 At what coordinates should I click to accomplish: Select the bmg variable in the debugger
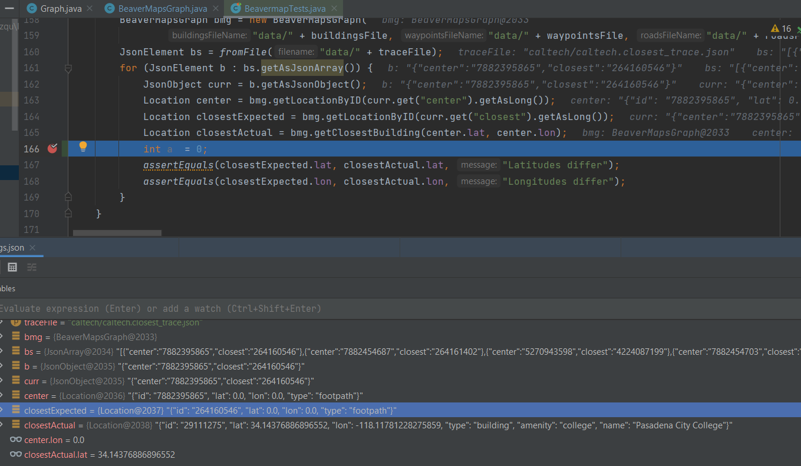point(33,337)
